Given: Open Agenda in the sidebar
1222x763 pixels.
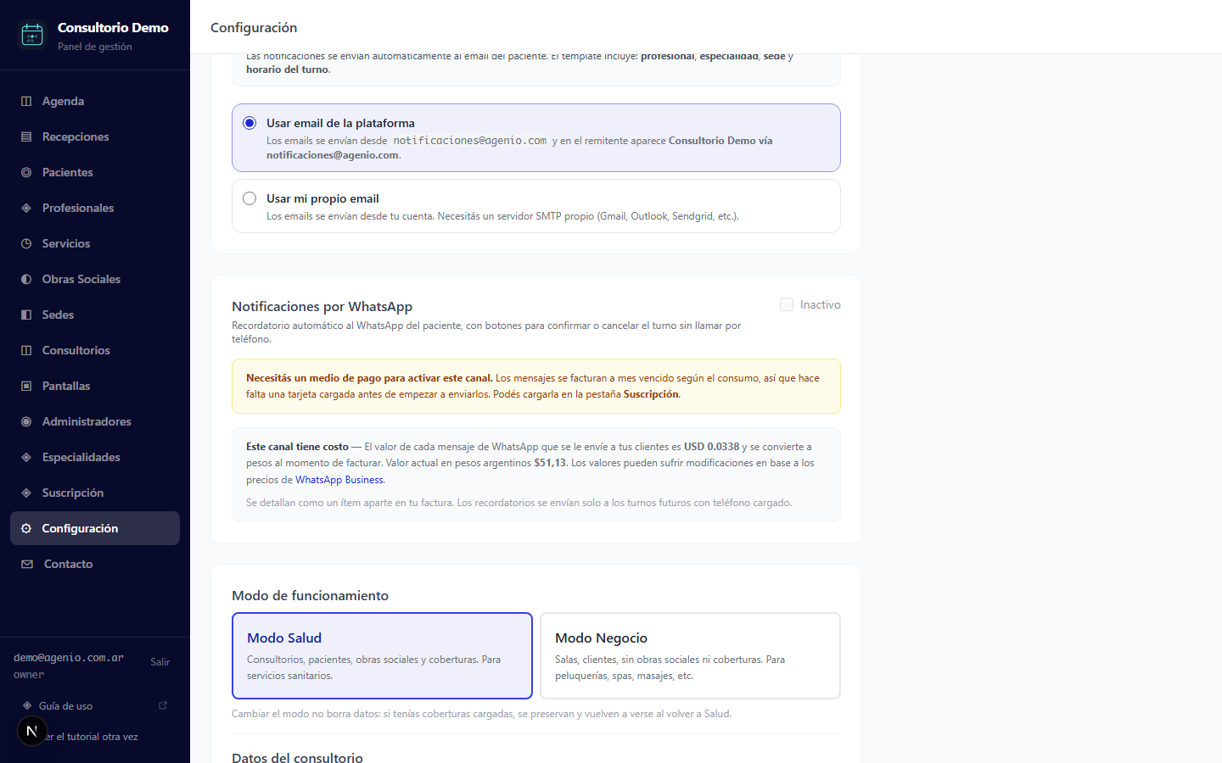Looking at the screenshot, I should click(95, 101).
